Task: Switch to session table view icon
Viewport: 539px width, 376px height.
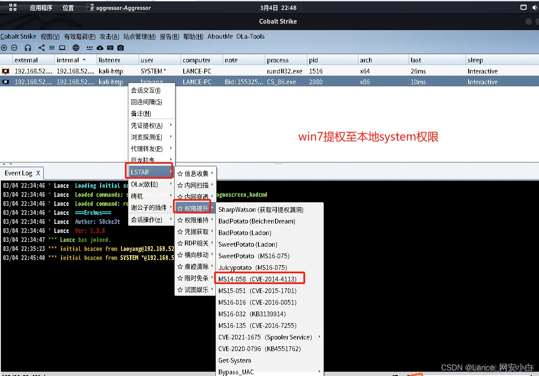Action: (52, 48)
